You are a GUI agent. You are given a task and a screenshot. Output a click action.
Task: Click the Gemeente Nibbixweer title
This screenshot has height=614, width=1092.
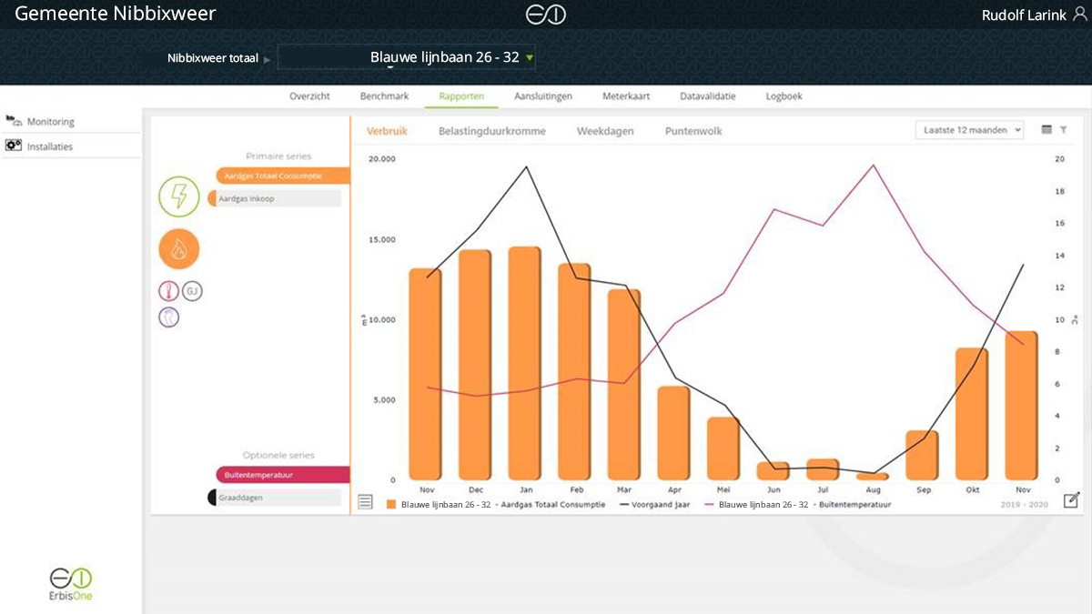116,15
